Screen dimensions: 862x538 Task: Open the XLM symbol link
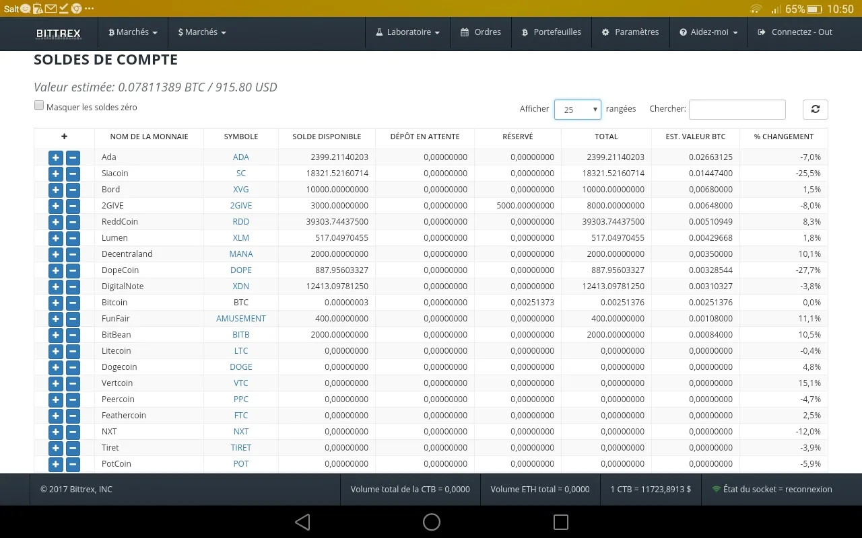[x=241, y=238]
